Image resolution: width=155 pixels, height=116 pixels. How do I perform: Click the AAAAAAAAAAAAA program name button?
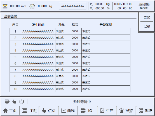coord(72,6)
